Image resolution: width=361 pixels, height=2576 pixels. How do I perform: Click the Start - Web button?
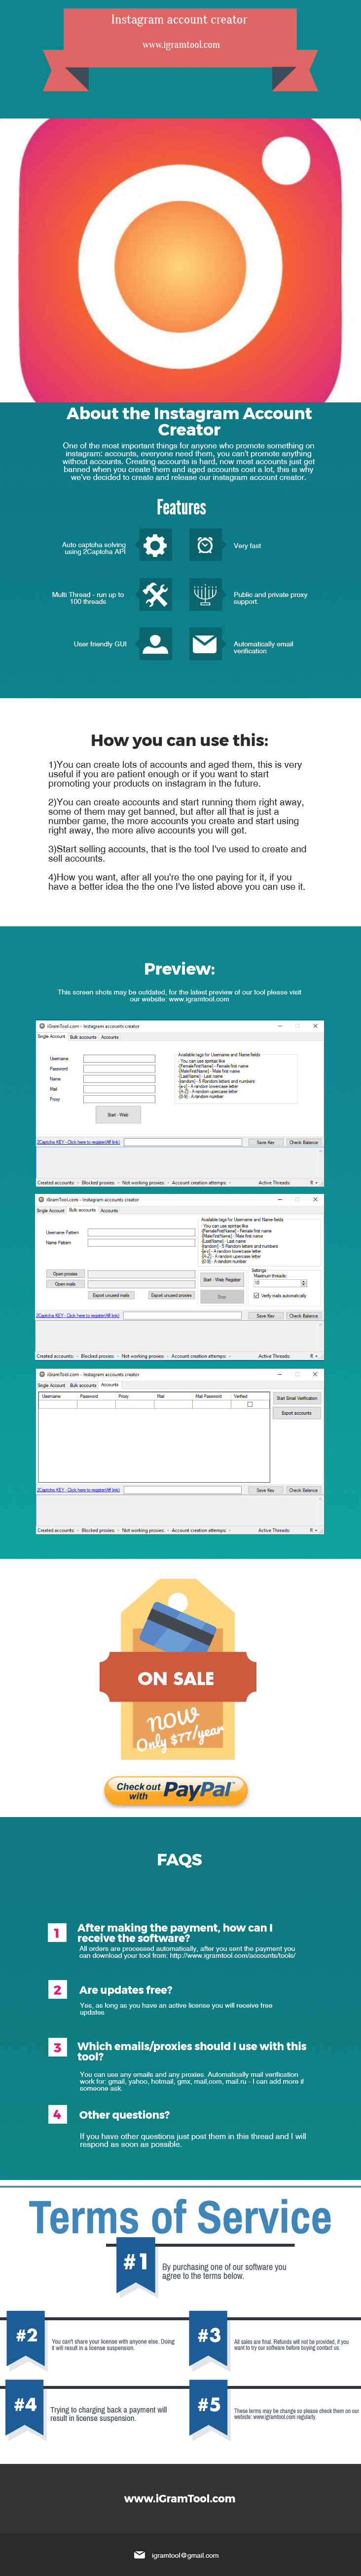118,1114
